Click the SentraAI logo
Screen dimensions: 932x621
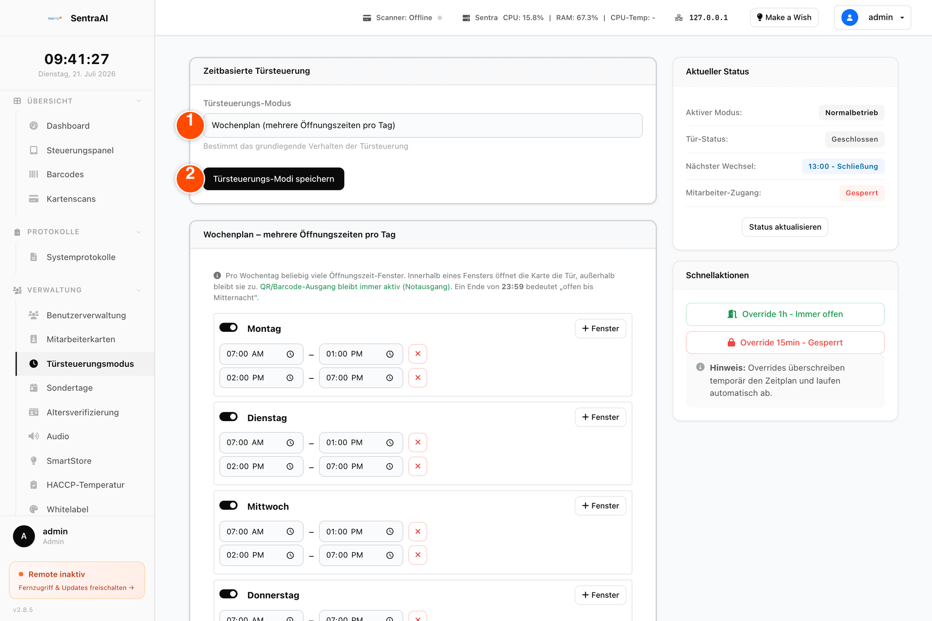point(55,18)
